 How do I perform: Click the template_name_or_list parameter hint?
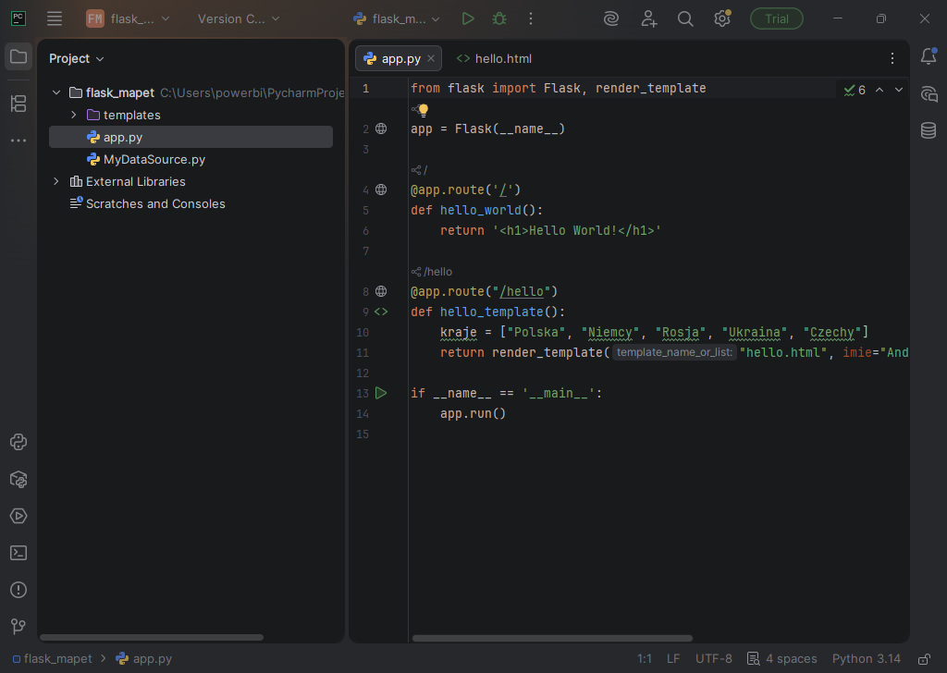[674, 352]
